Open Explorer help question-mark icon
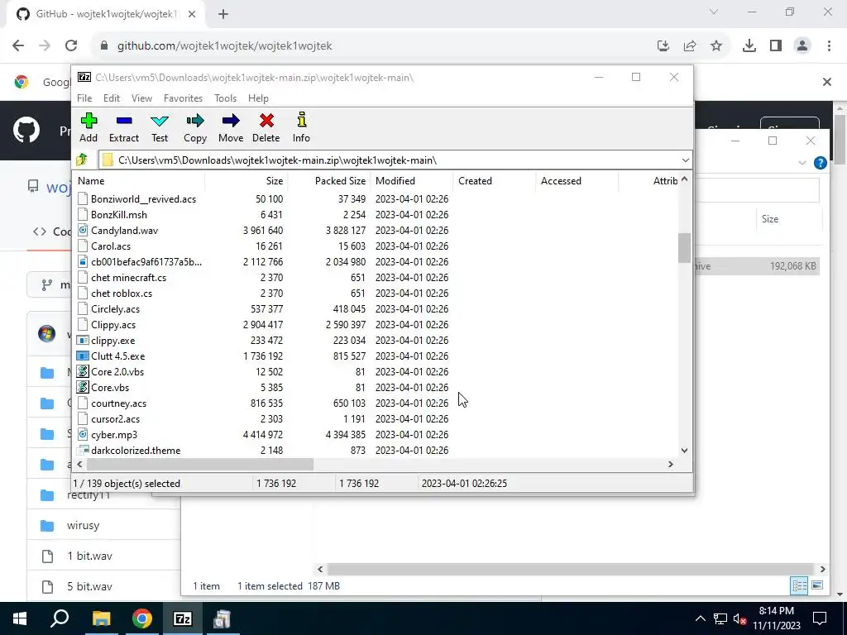This screenshot has height=635, width=847. pyautogui.click(x=820, y=163)
